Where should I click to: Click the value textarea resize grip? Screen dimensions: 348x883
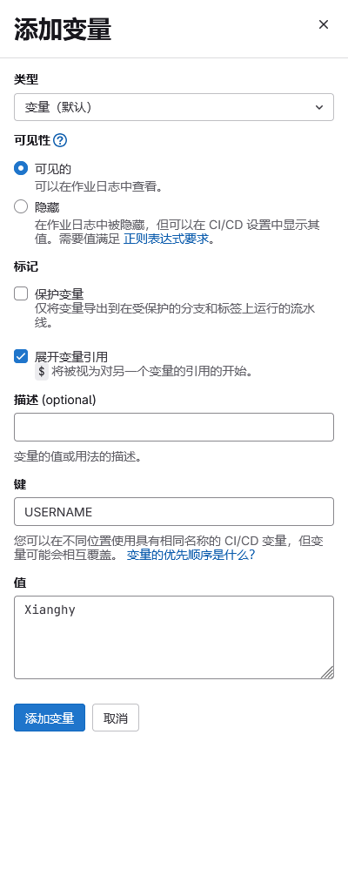(327, 672)
